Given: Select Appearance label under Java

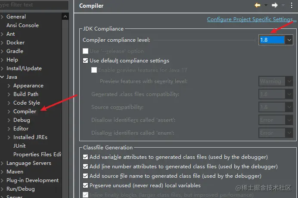Looking at the screenshot, I should 28,86.
